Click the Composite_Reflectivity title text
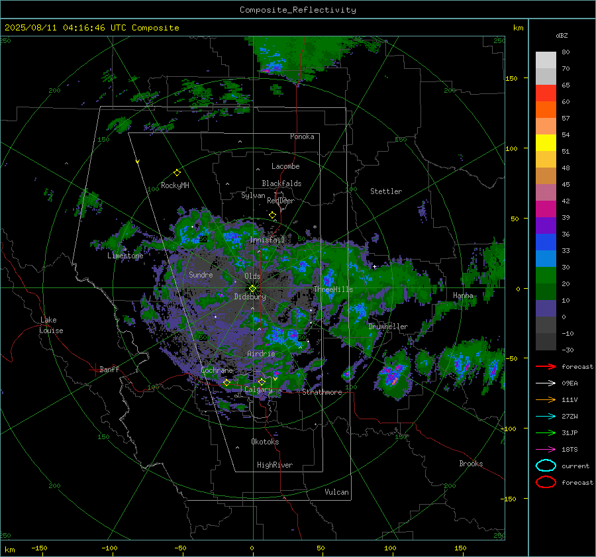 [298, 10]
